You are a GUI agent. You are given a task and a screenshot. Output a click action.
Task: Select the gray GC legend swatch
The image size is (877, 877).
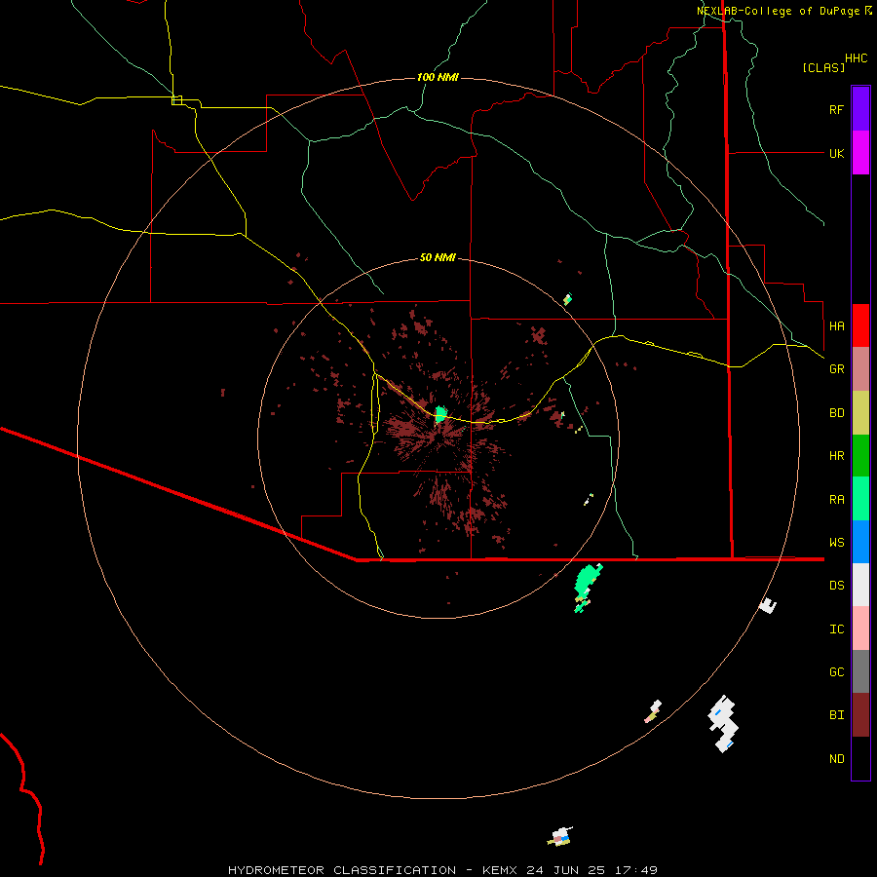pos(860,671)
